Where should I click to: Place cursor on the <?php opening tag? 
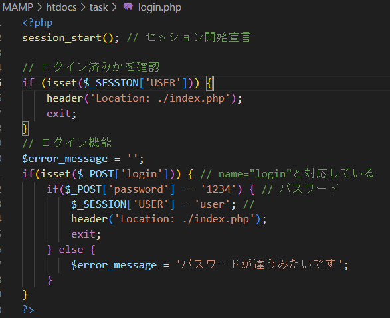point(37,23)
